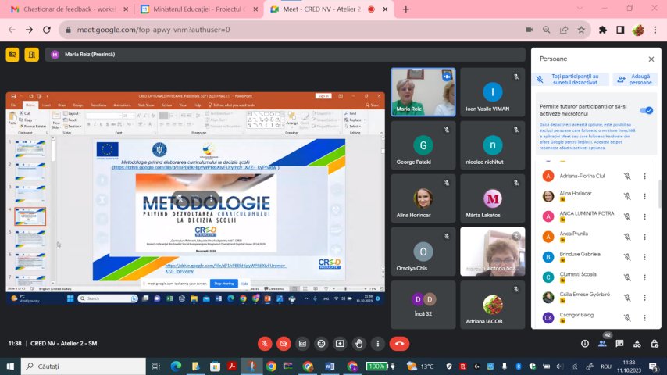Screen dimensions: 667x375
Task: Raise hand in the meeting
Action: pyautogui.click(x=358, y=343)
